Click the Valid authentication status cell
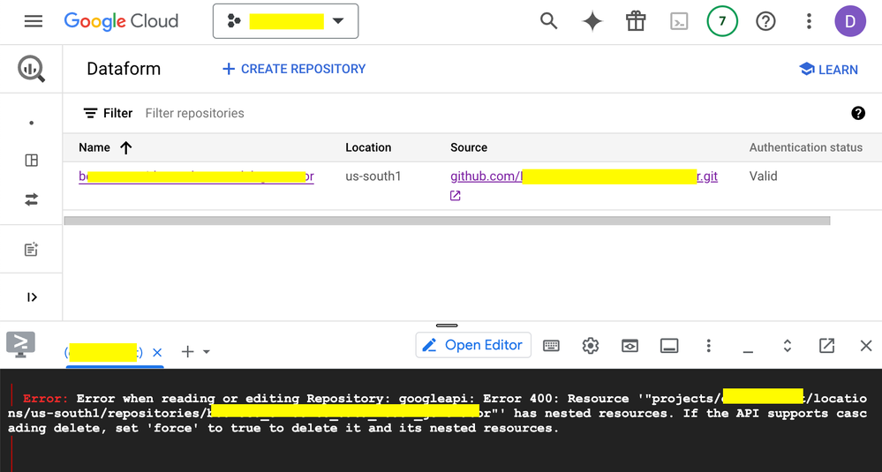The width and height of the screenshot is (882, 472). pos(763,176)
